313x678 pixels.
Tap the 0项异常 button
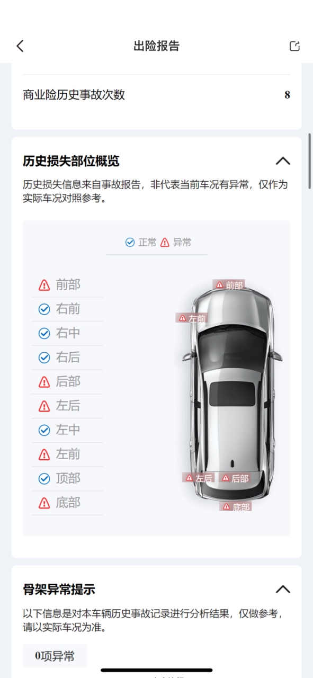(x=55, y=656)
